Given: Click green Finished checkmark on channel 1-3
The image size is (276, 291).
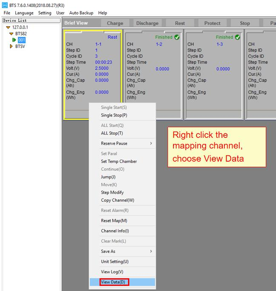Looking at the screenshot, I should click(x=238, y=37).
